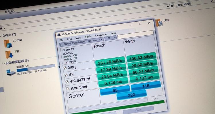Image resolution: width=215 pixels, height=114 pixels.
Task: Click the C: drive usage bar
Action: 36,68
